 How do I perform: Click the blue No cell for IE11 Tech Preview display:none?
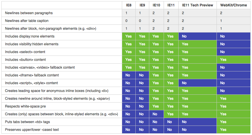(197, 36)
